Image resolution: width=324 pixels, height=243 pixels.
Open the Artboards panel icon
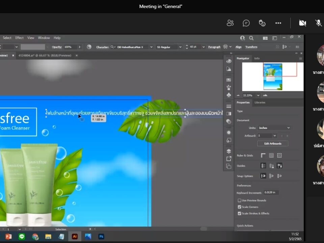(x=229, y=166)
